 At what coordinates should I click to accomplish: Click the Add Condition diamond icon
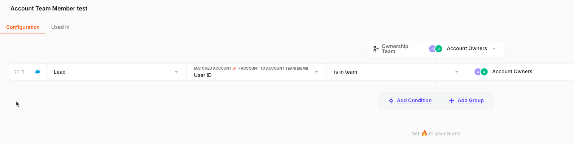coord(391,101)
